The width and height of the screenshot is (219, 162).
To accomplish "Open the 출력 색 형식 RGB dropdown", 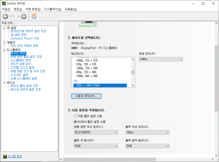I will coord(96,146).
